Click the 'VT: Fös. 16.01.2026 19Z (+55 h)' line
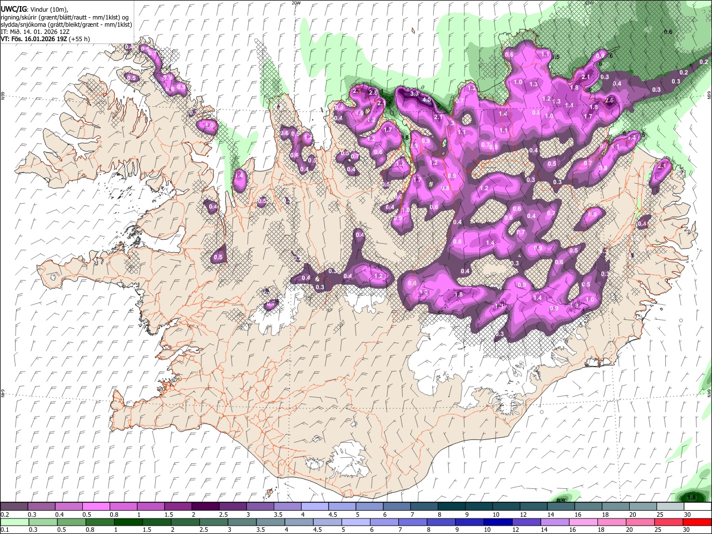 tap(45, 39)
